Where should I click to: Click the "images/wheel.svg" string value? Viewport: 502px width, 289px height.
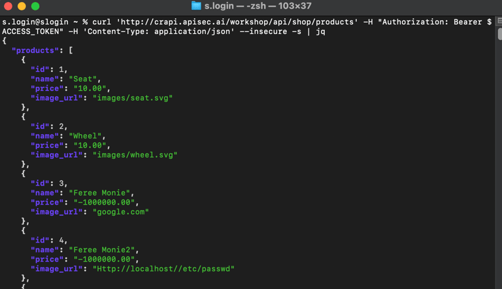pos(135,155)
